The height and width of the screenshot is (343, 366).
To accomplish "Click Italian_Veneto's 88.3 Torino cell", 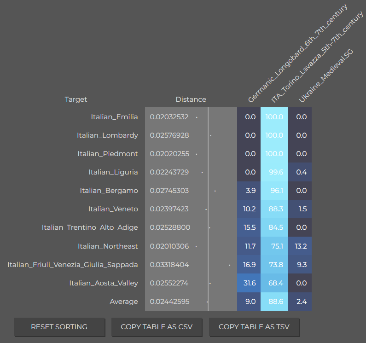I will [274, 209].
